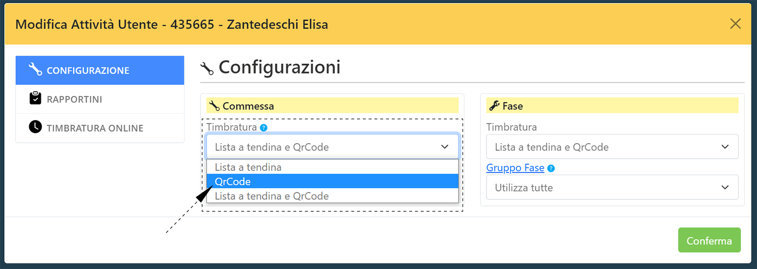Close the Modifica Attività Utente dialog
757x269 pixels.
pos(736,24)
